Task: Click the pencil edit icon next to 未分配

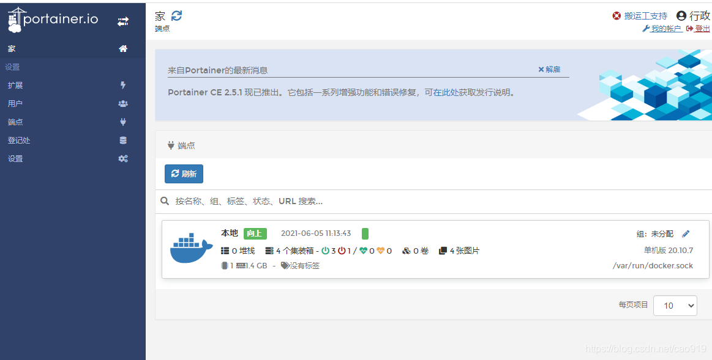Action: coord(686,234)
